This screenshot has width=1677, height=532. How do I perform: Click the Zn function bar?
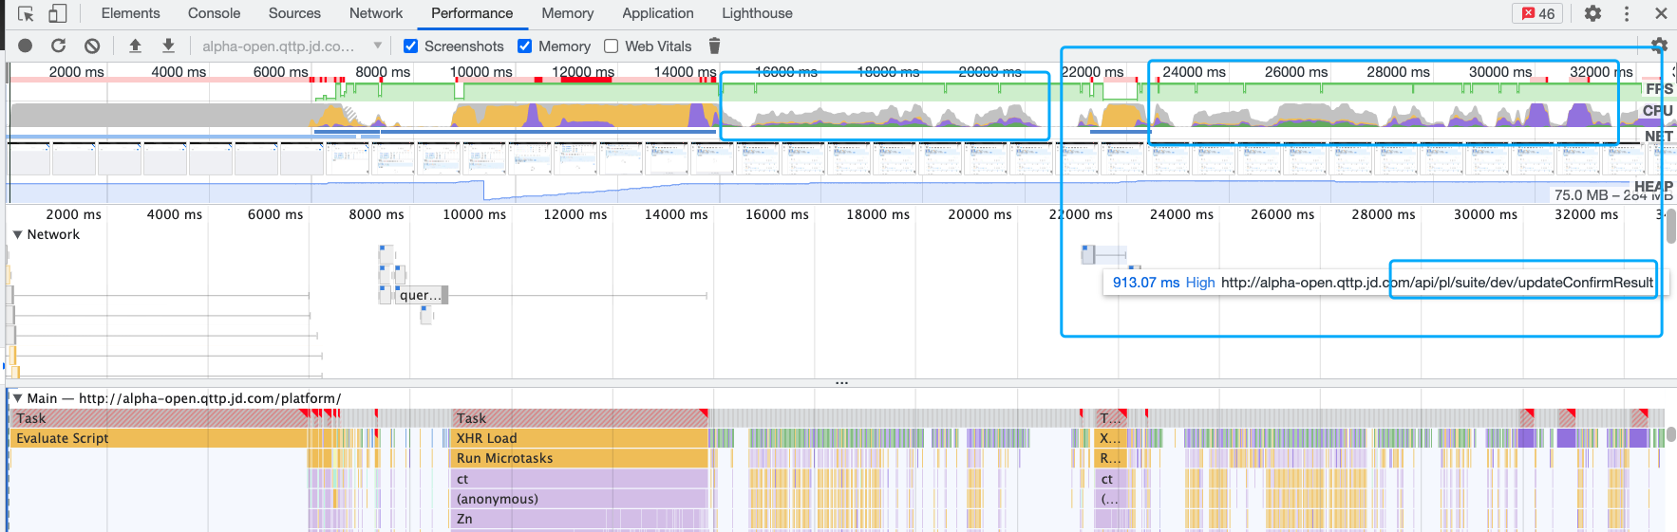coord(579,519)
